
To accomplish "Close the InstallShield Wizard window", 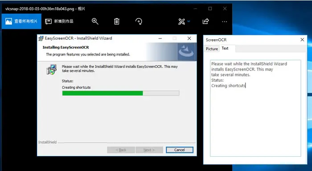I will coord(189,38).
